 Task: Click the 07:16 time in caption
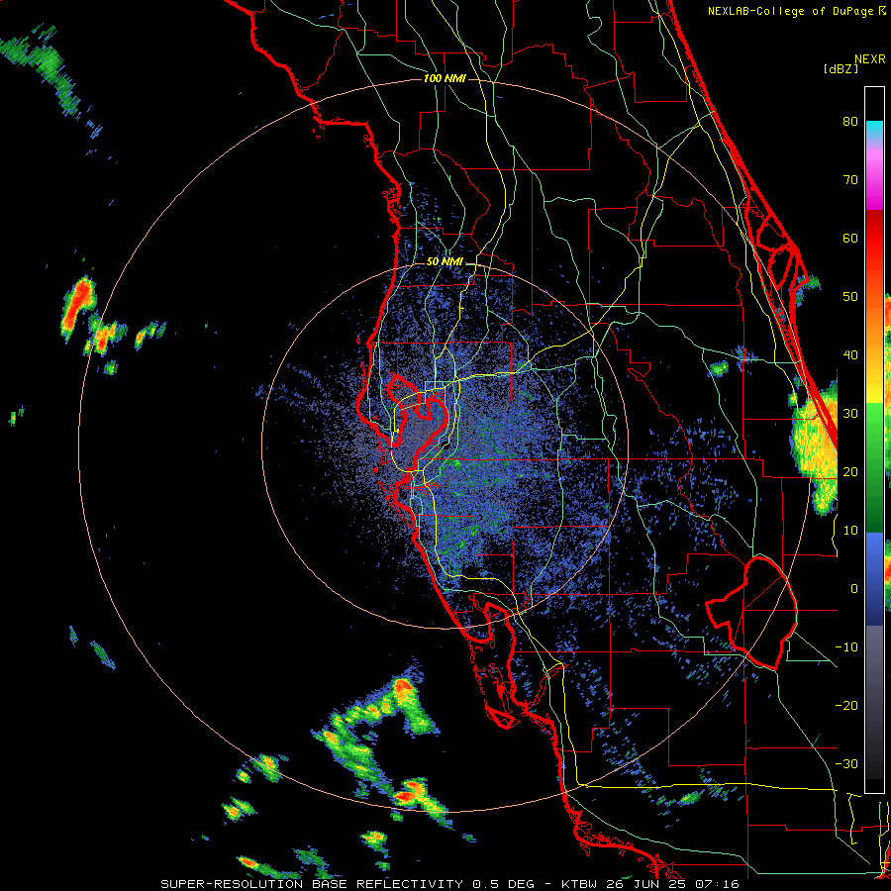tap(719, 884)
